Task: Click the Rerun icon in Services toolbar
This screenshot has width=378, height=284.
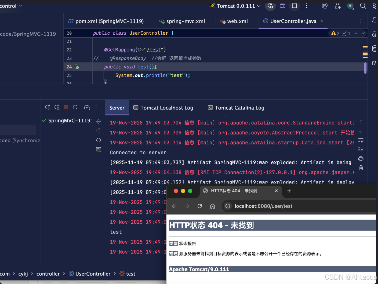Action: pyautogui.click(x=48, y=107)
